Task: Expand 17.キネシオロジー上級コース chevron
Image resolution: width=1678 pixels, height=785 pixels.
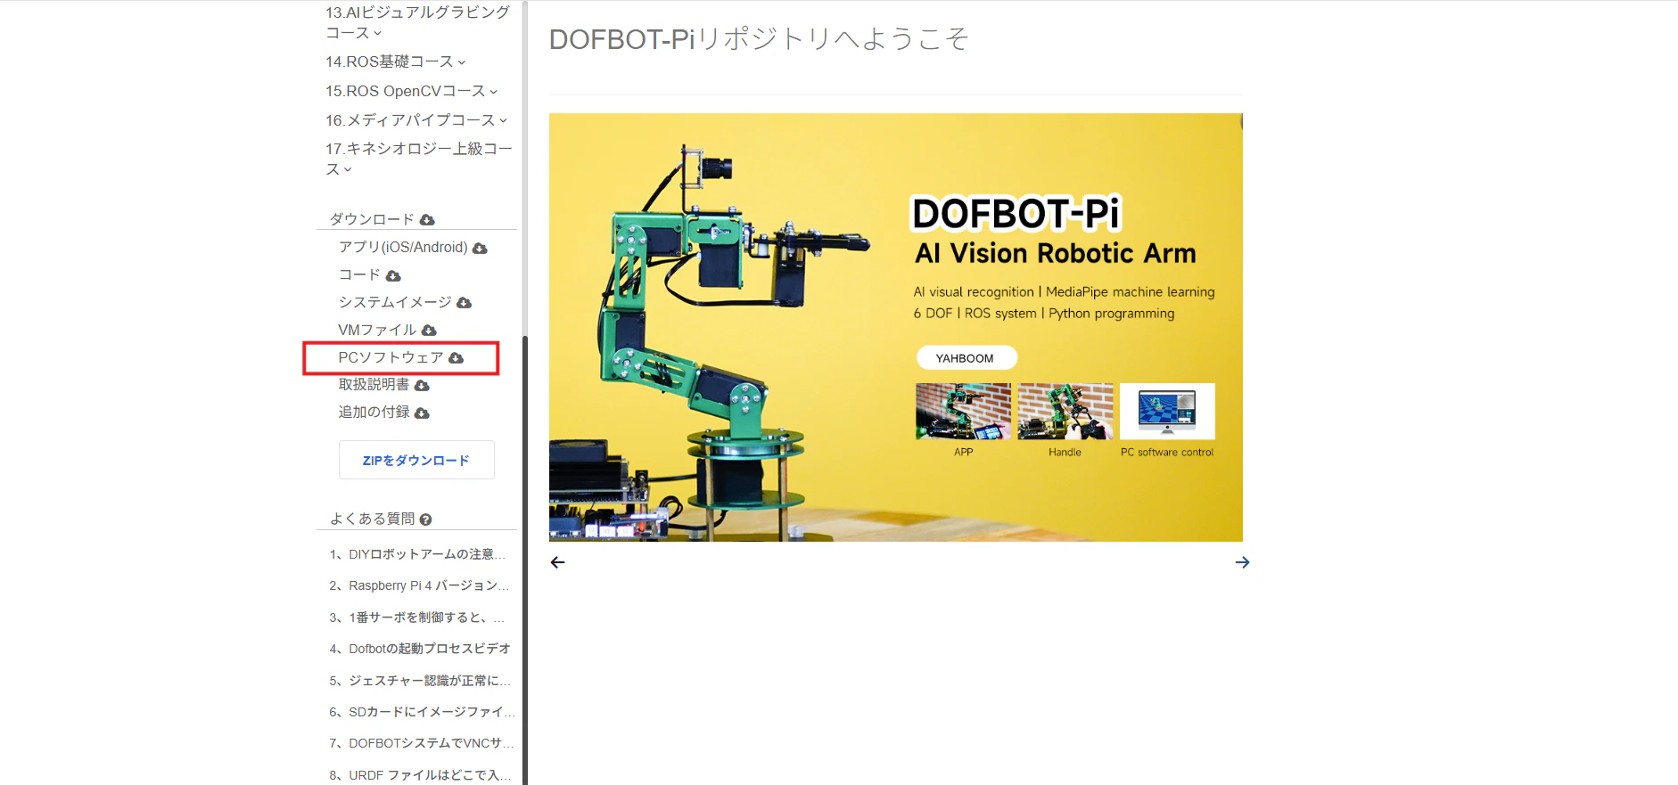Action: (348, 169)
